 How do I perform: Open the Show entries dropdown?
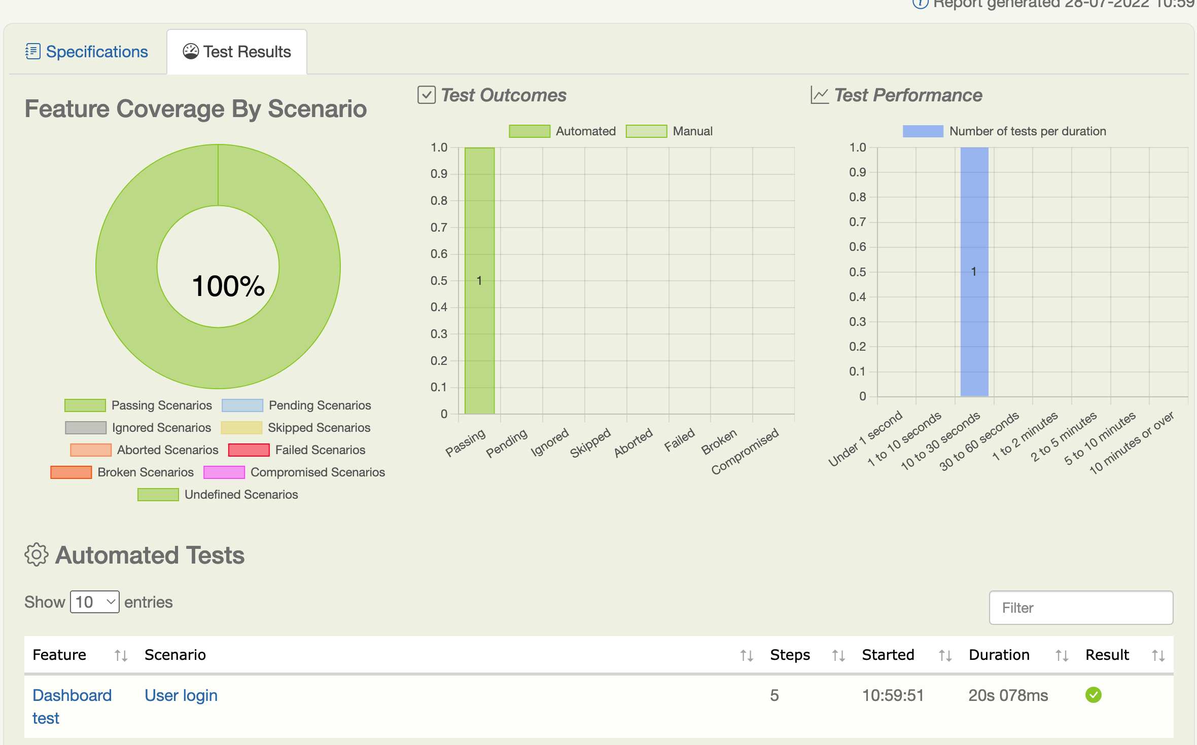94,602
